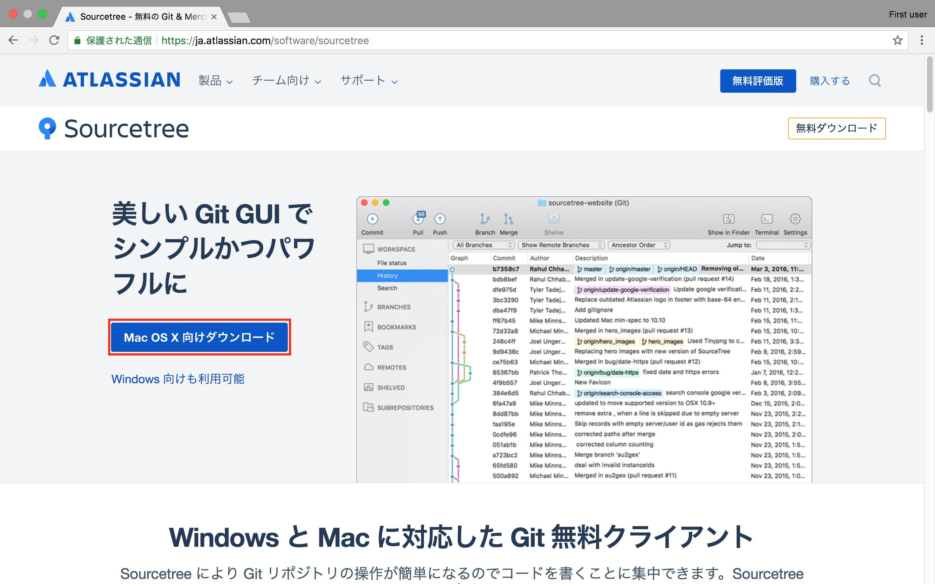Viewport: 935px width, 584px height.
Task: Click the Shelve icon in the Sourcetree preview
Action: coord(554,219)
